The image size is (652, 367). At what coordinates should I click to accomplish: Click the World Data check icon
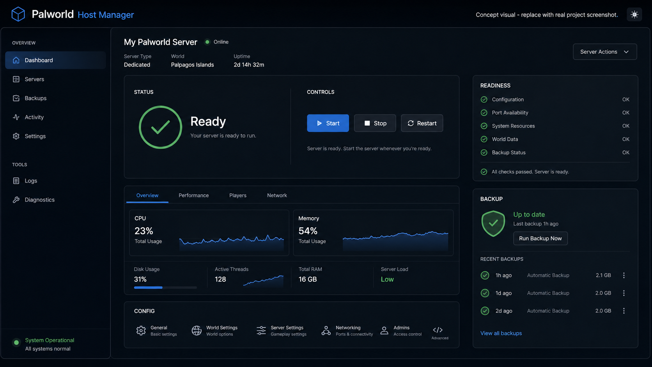point(484,139)
